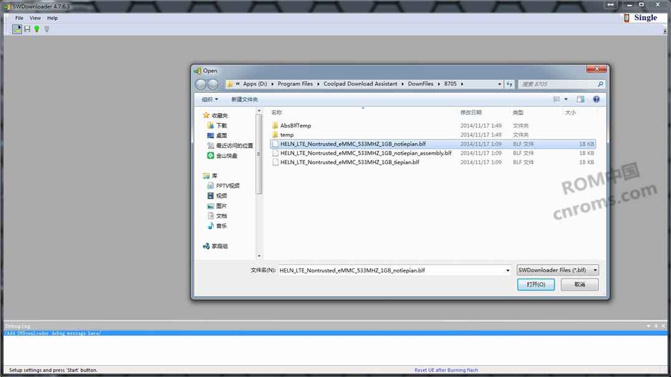The height and width of the screenshot is (377, 671).
Task: Click the blue help icon in dialog
Action: coord(596,100)
